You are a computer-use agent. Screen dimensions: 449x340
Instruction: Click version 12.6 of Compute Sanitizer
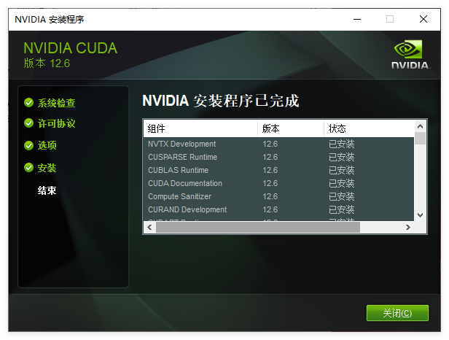tap(270, 197)
